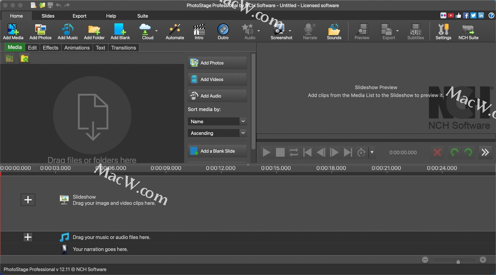The height and width of the screenshot is (275, 496).
Task: Click the timeline zoom slider handle
Action: pos(458,262)
